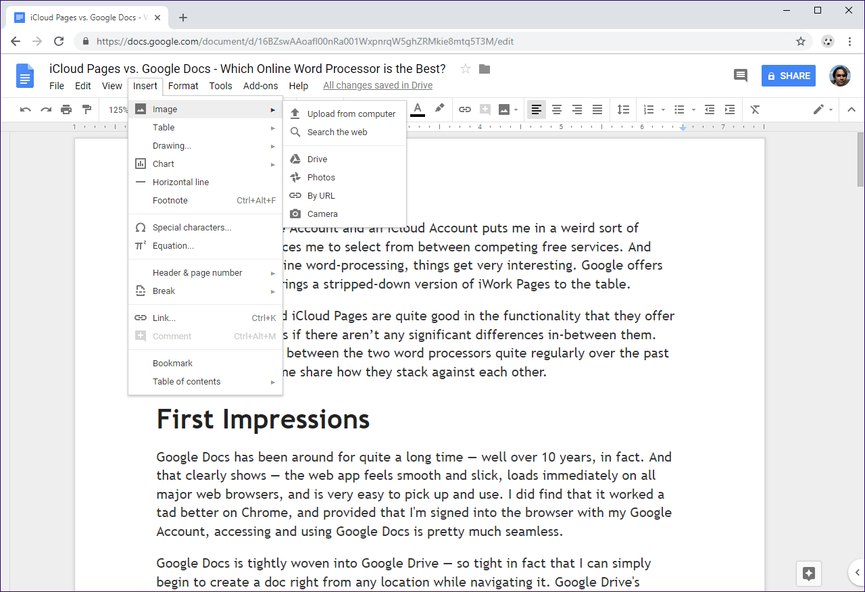Select By URL image option
This screenshot has height=592, width=865.
click(x=345, y=195)
